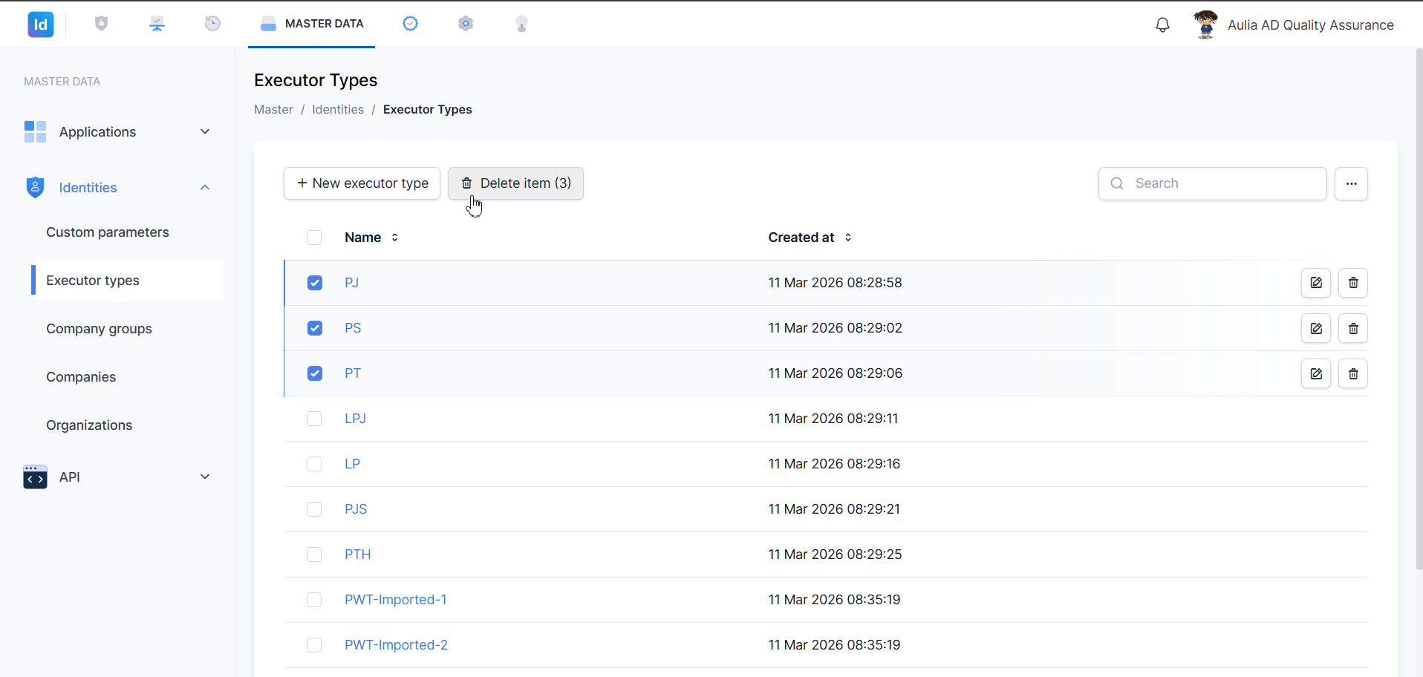Edit the PJ executor type
The width and height of the screenshot is (1423, 677).
[x=1316, y=283]
